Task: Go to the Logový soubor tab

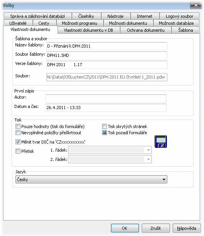Action: click(179, 16)
